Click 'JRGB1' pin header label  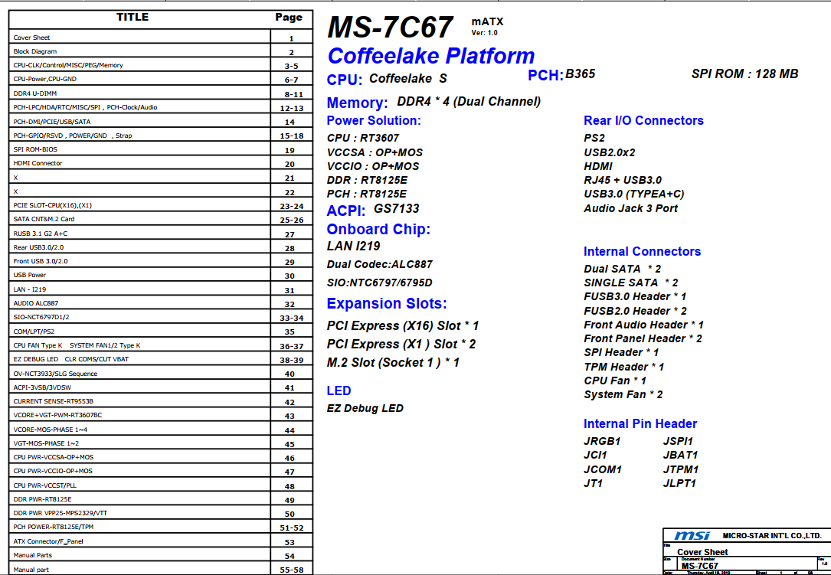pos(602,441)
